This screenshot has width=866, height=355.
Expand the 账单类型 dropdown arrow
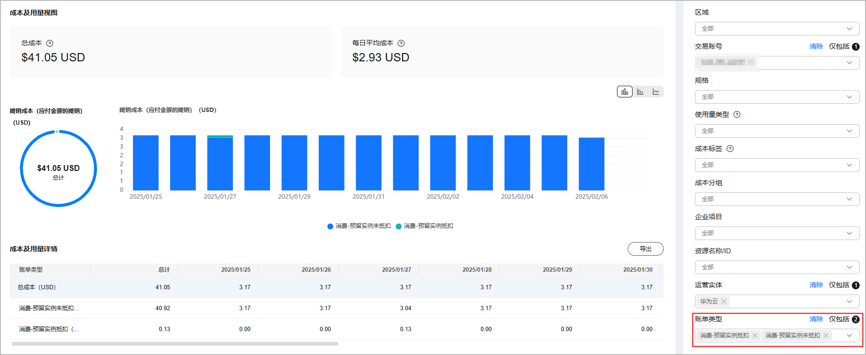pos(849,336)
